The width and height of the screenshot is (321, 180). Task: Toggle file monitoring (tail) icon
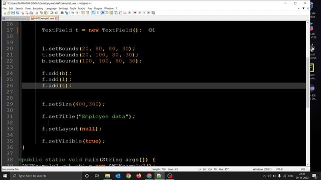pyautogui.click(x=129, y=12)
